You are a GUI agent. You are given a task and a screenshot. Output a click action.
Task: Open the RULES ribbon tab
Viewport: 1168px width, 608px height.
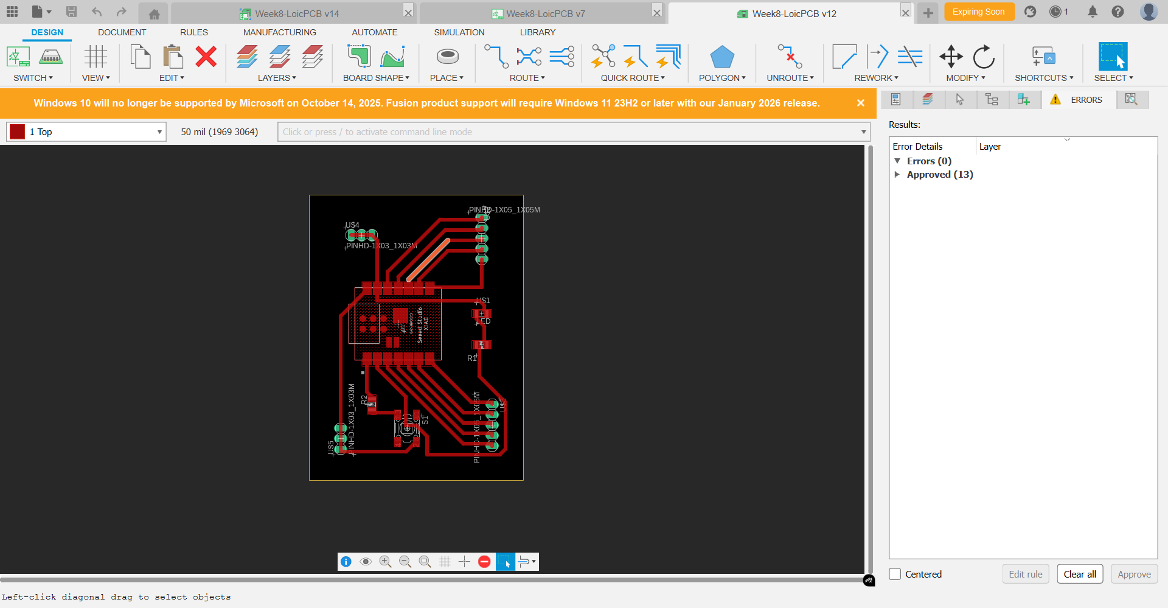point(194,32)
